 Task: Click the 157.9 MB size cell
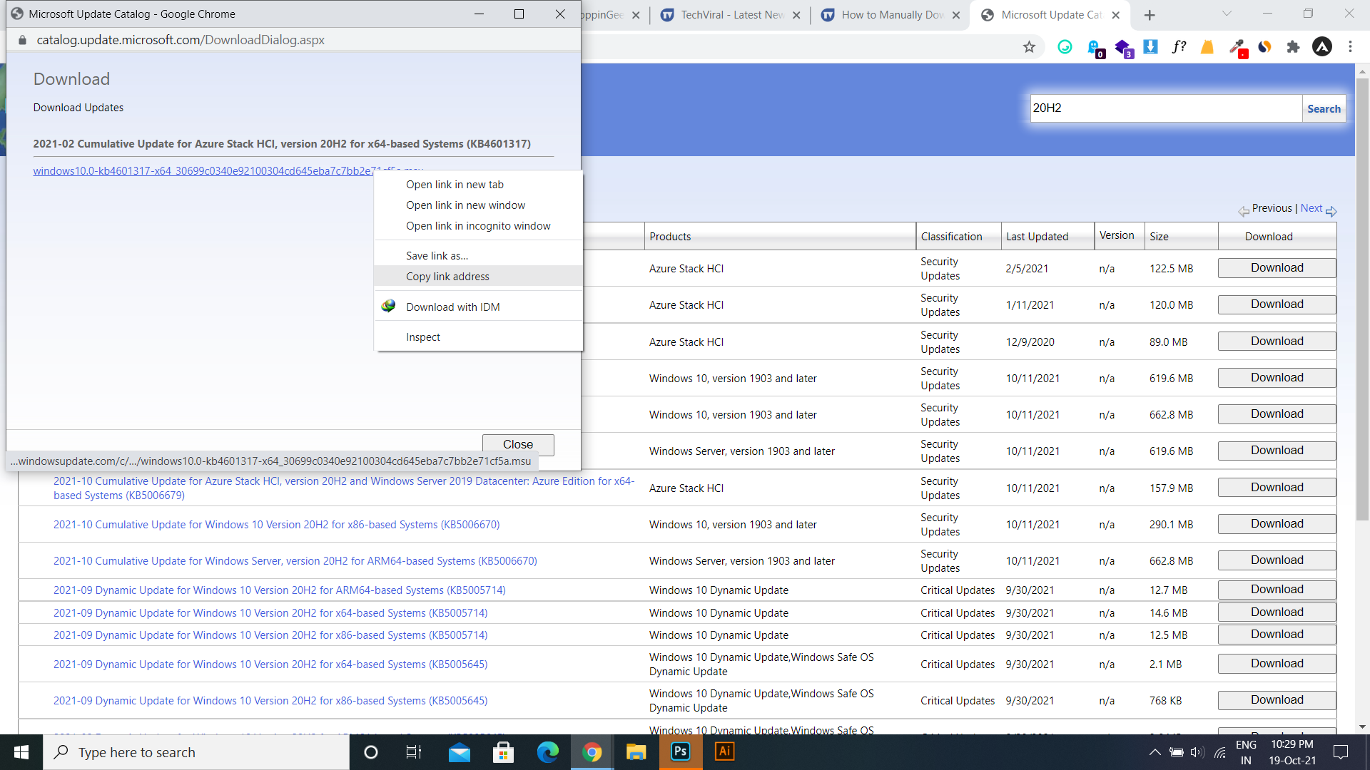tap(1171, 488)
